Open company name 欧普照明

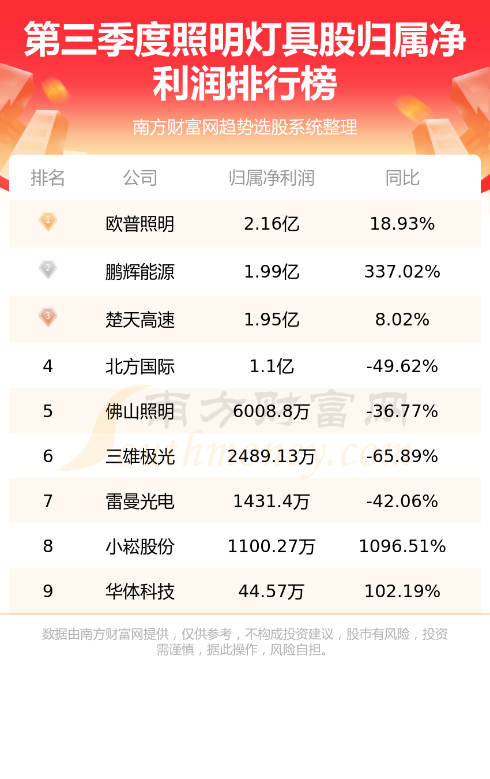(x=140, y=224)
